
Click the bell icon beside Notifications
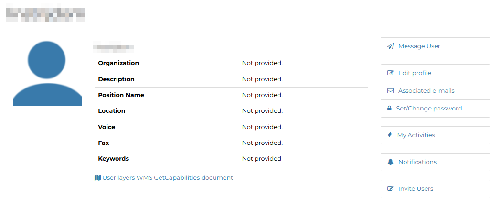pyautogui.click(x=390, y=162)
